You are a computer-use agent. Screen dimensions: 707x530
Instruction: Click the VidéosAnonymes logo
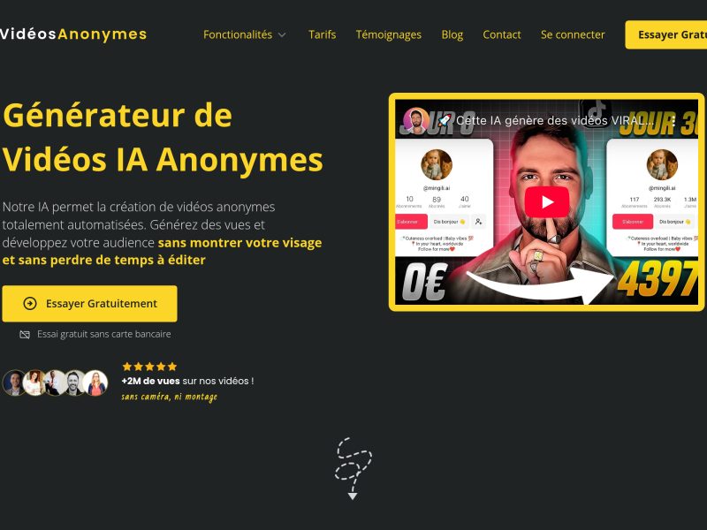coord(73,34)
